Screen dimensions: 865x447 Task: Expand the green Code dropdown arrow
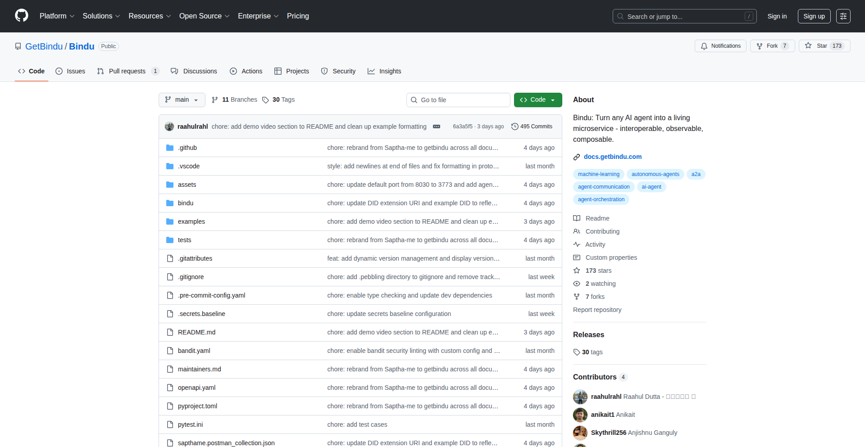pyautogui.click(x=553, y=99)
